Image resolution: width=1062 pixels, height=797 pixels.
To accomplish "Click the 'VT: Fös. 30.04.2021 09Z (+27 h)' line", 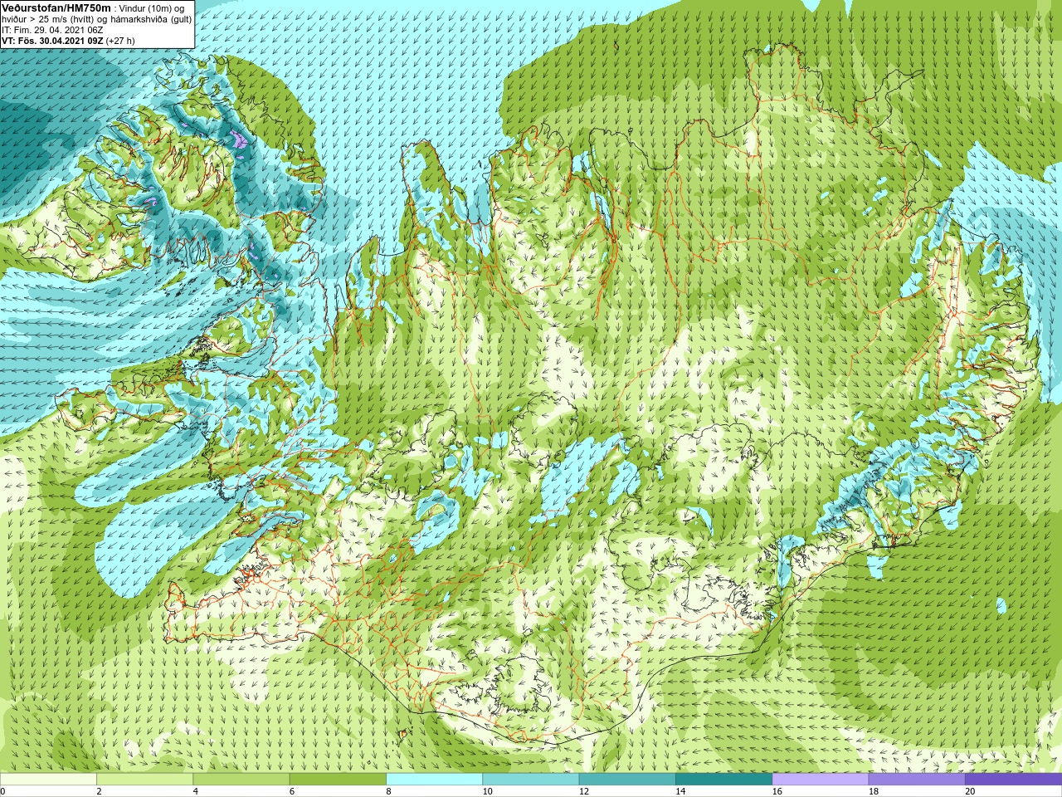I will pyautogui.click(x=68, y=41).
